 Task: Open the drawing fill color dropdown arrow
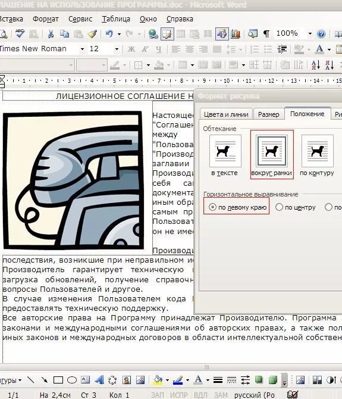167,380
